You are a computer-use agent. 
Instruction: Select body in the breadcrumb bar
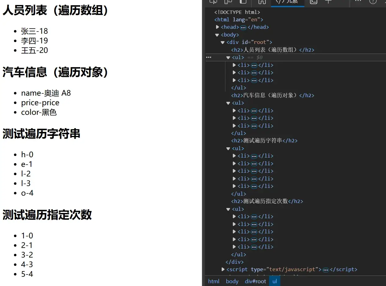[232, 281]
